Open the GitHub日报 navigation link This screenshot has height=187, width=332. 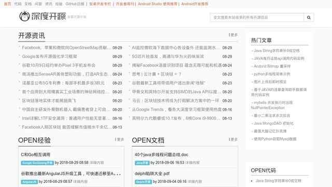(75, 4)
